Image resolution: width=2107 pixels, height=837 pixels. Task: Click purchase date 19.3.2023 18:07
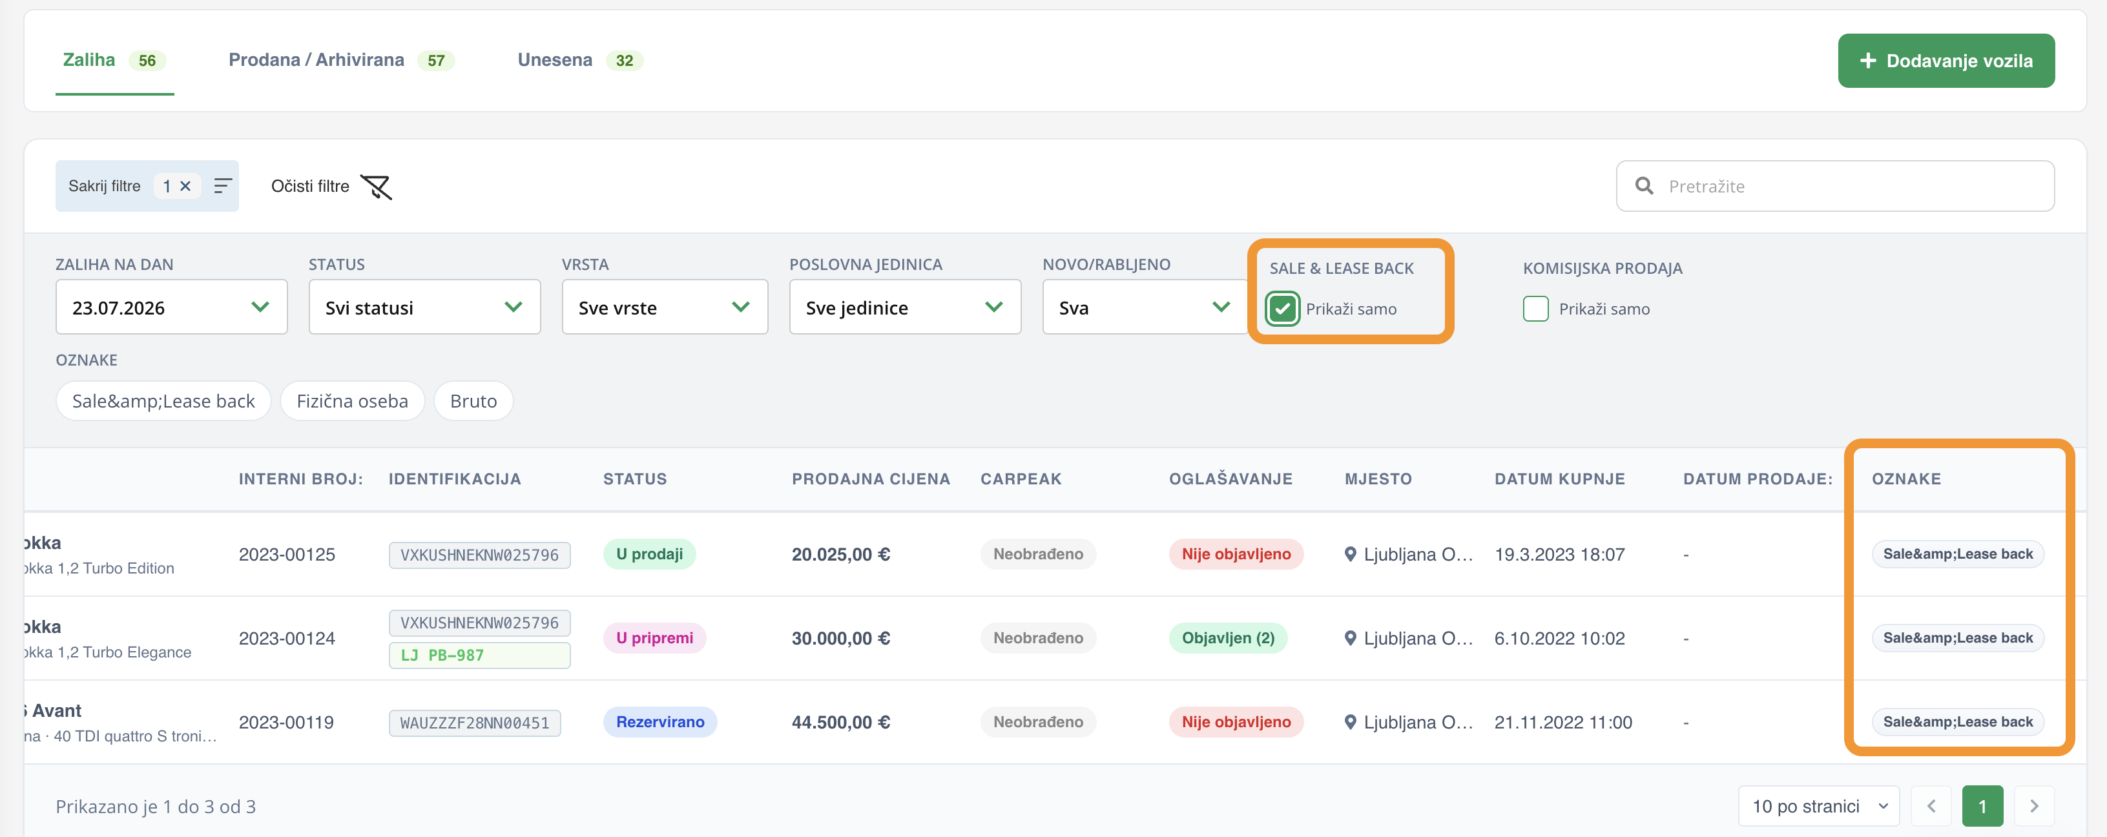tap(1559, 554)
